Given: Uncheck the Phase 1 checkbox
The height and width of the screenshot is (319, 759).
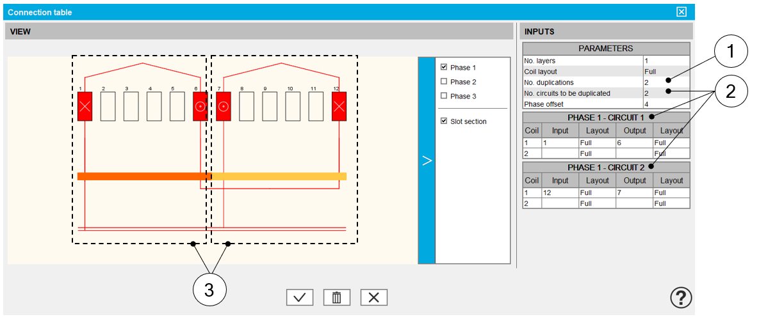Looking at the screenshot, I should pyautogui.click(x=444, y=68).
